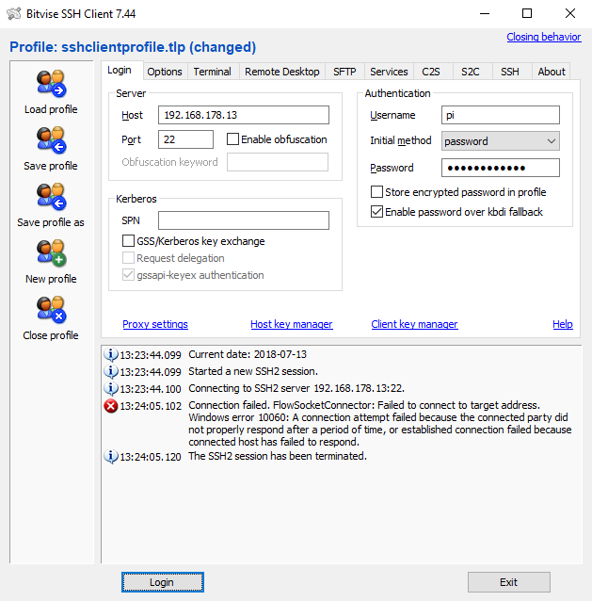592x601 pixels.
Task: Click the Obfuscation keyword field
Action: pyautogui.click(x=278, y=162)
